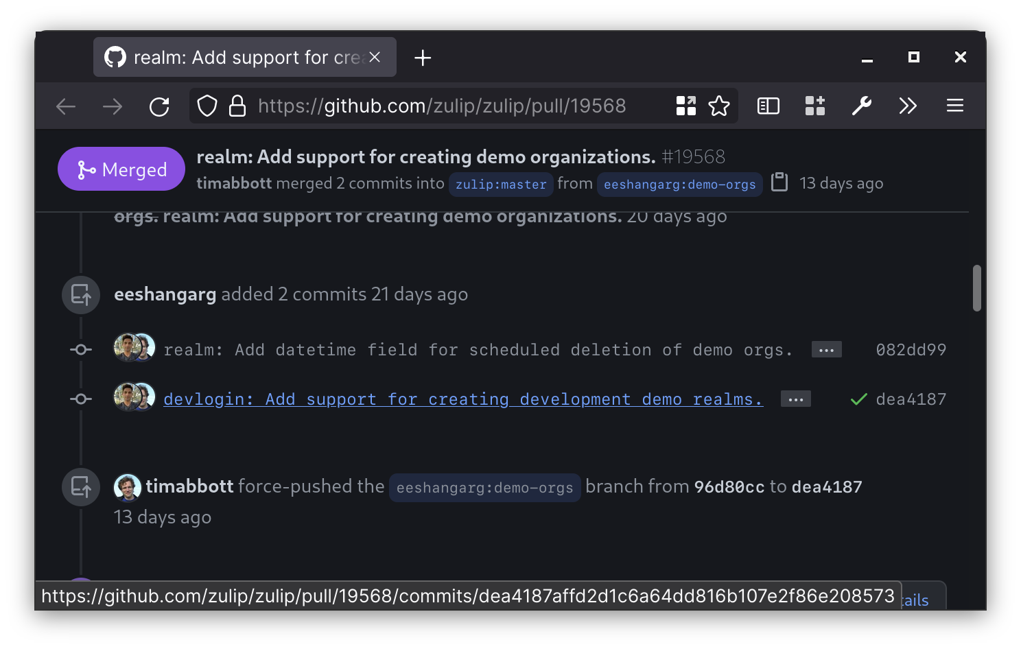View status checks green checkmark for dea4187
The height and width of the screenshot is (649, 1021).
858,399
